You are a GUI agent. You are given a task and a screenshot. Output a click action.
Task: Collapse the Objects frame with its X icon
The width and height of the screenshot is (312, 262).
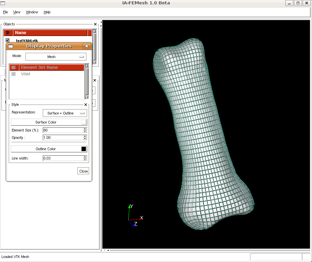[x=95, y=24]
